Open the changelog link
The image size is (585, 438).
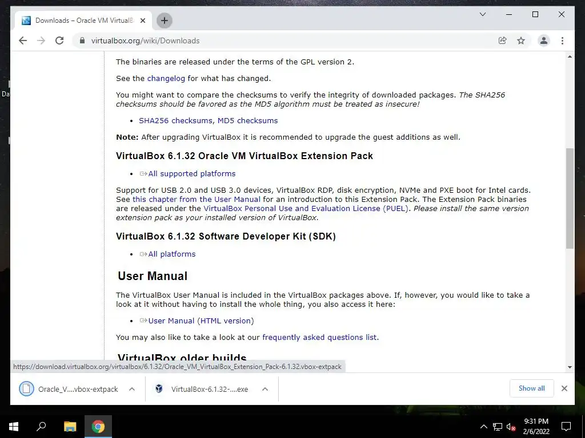tap(166, 78)
